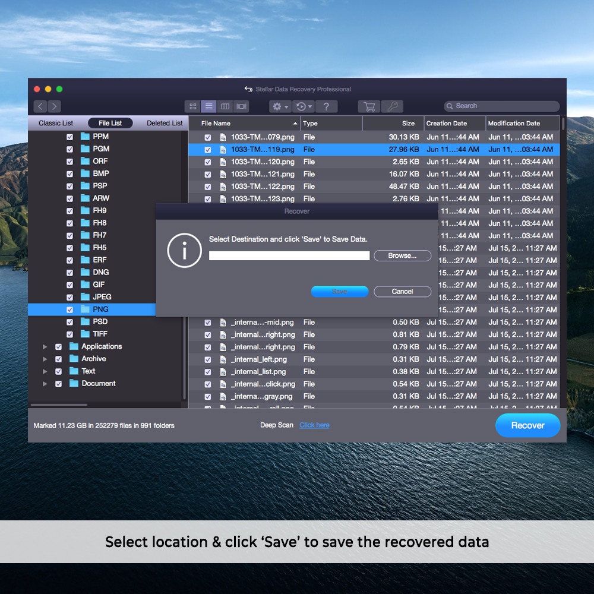Click the Deep Scan 'Click here' link
Screen dimensions: 594x594
pyautogui.click(x=314, y=425)
